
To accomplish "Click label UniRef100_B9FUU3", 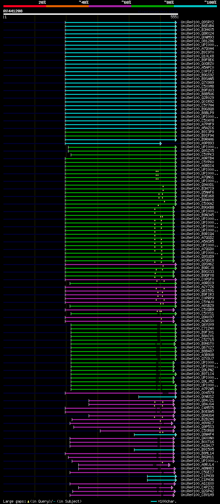I will (197, 90).
